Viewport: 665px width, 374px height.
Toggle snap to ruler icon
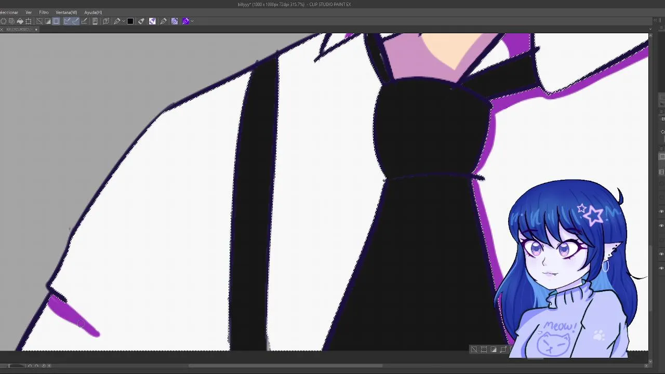pyautogui.click(x=67, y=21)
